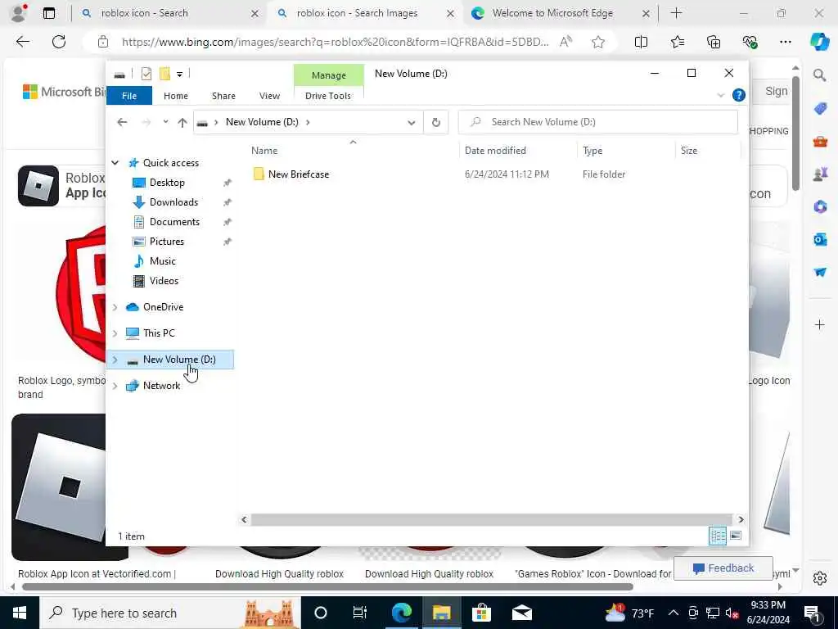
Task: Go back in Explorer navigation
Action: pos(122,122)
